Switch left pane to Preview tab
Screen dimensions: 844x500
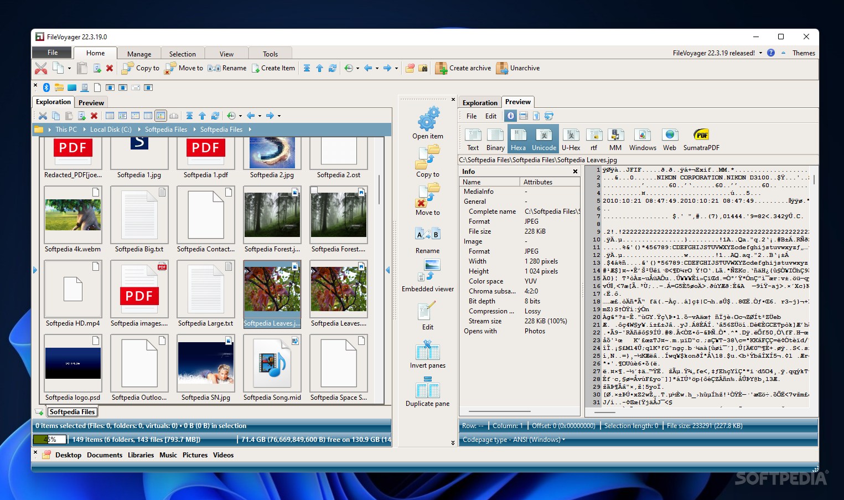(x=91, y=102)
